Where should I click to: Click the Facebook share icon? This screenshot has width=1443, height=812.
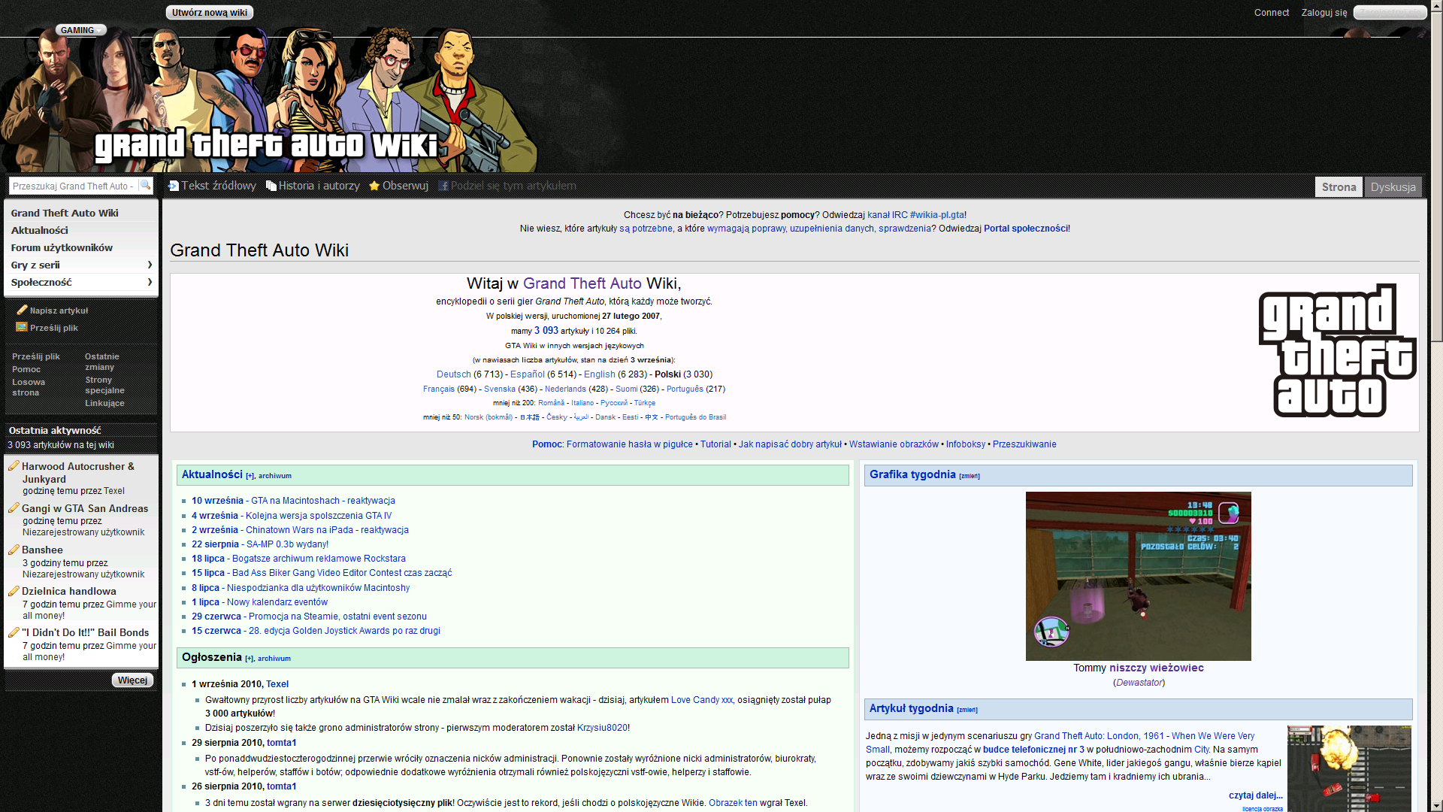[443, 186]
